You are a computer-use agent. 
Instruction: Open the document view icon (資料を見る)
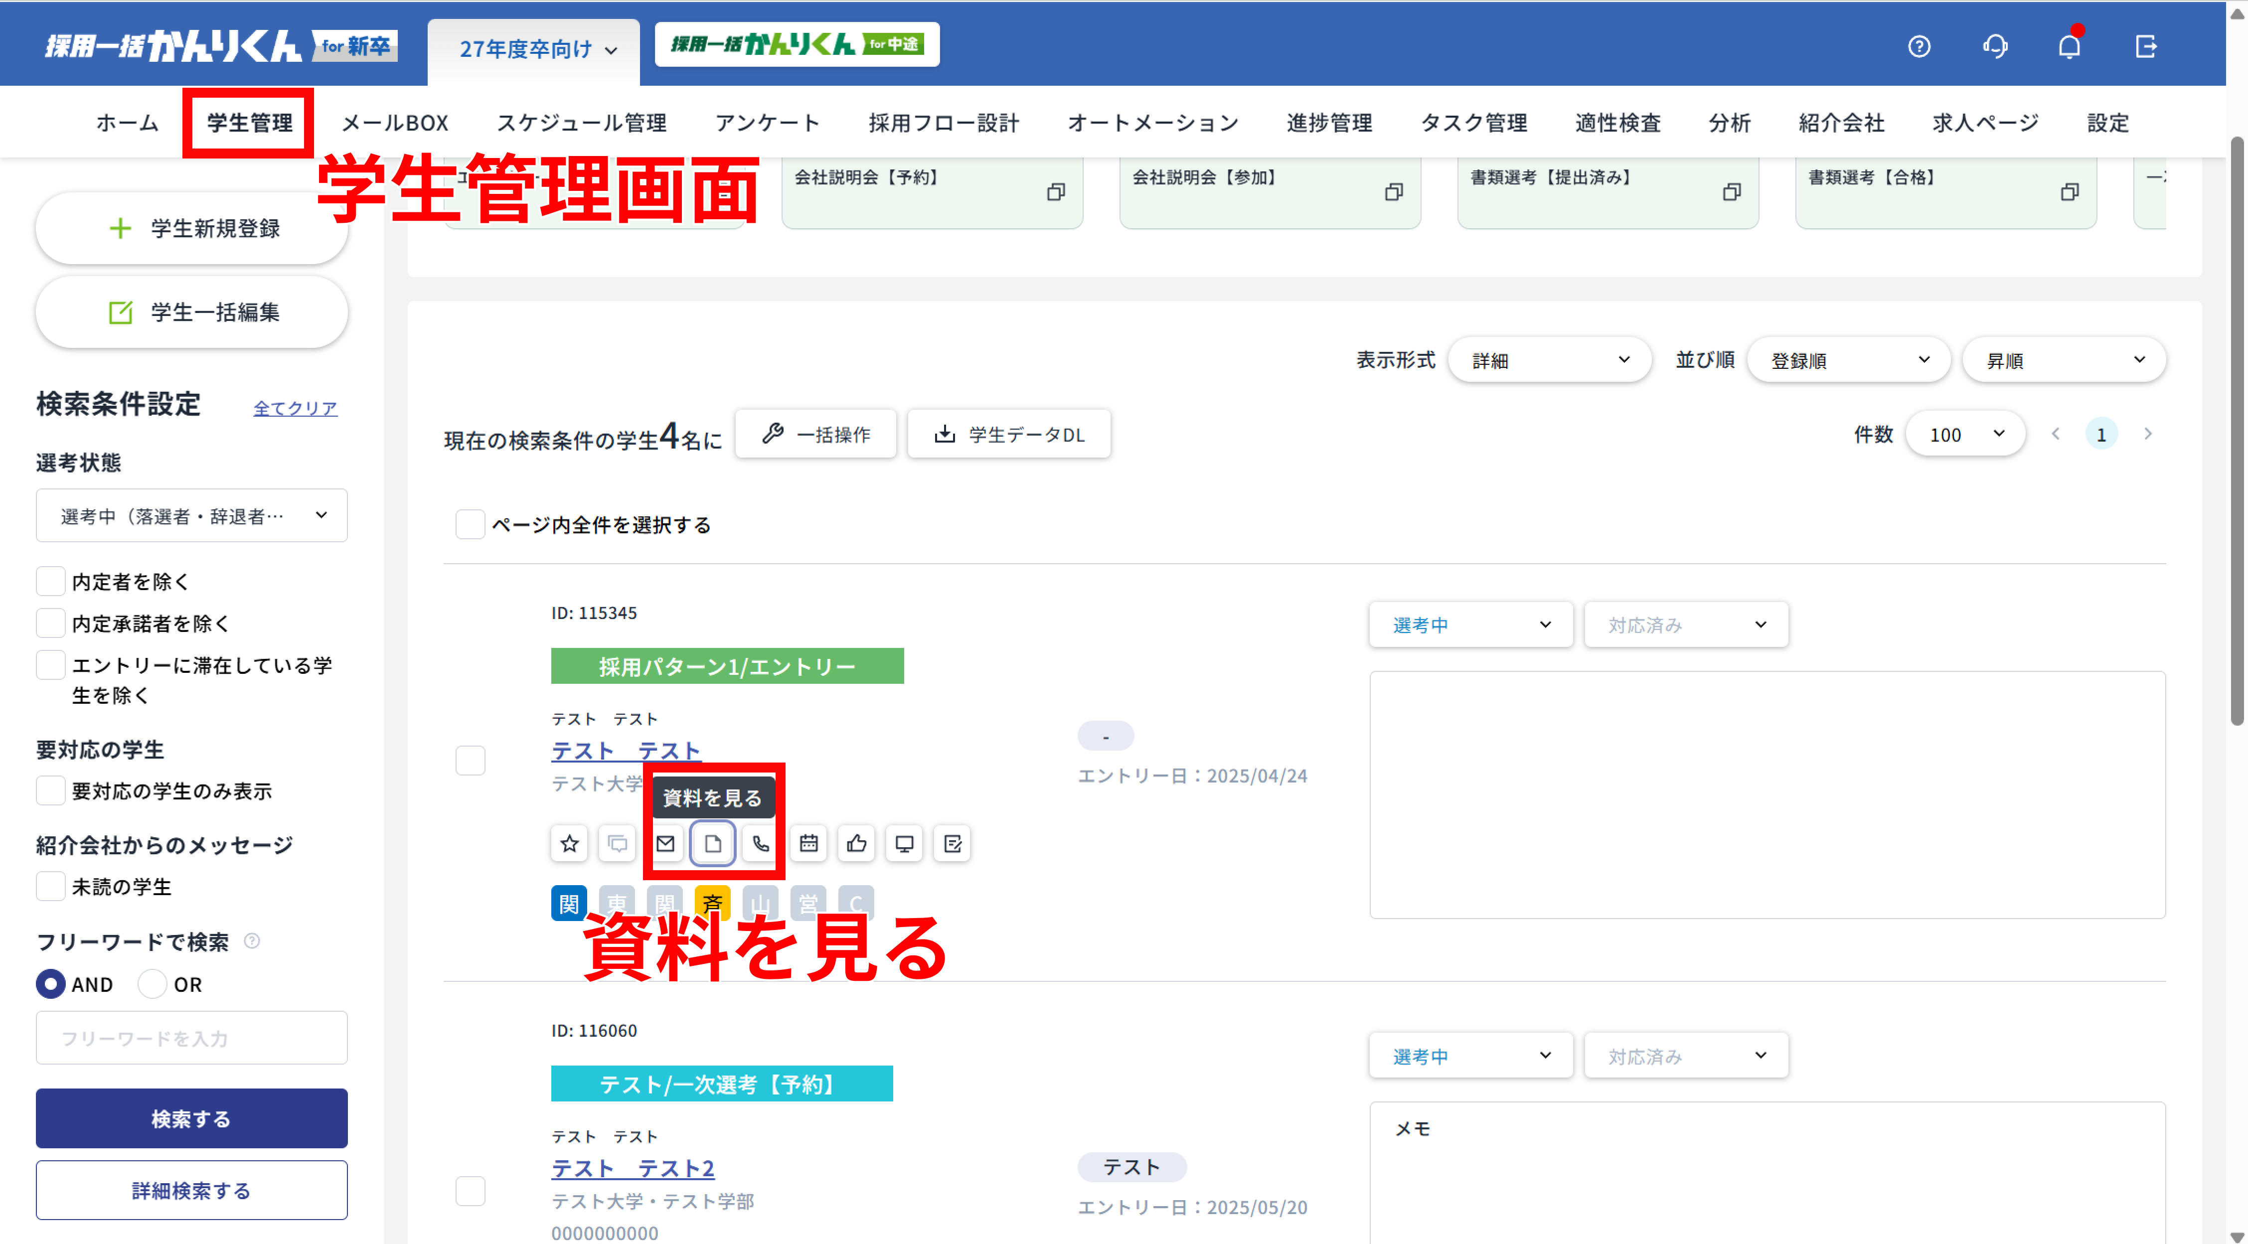tap(712, 843)
